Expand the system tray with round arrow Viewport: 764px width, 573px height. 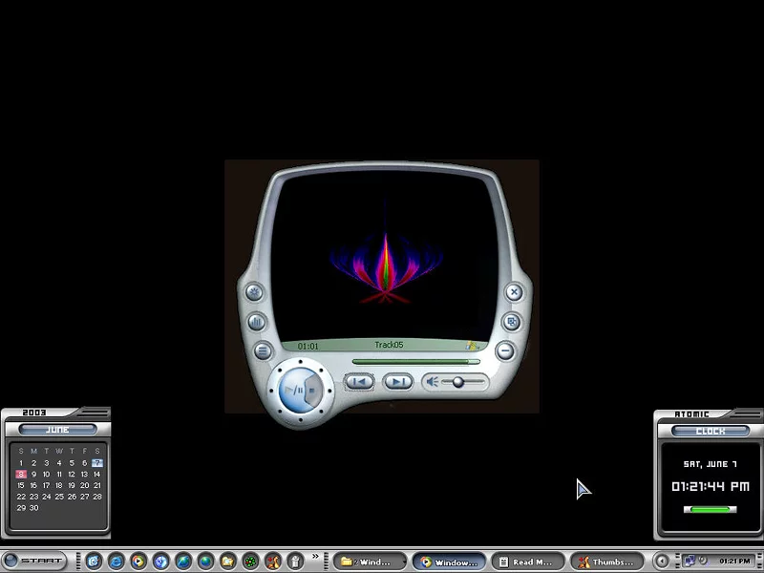coord(662,562)
